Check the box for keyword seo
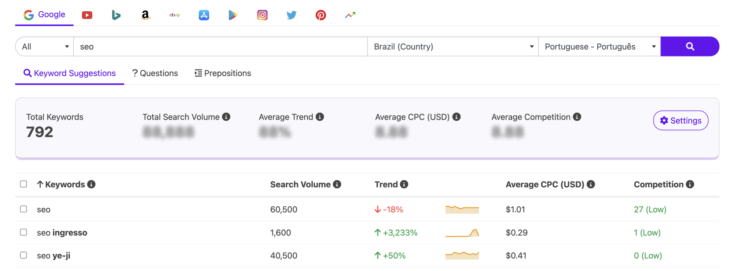 [x=24, y=209]
